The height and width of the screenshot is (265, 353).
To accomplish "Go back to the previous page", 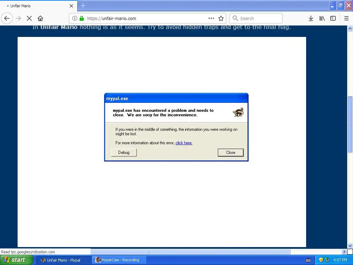I will click(7, 18).
